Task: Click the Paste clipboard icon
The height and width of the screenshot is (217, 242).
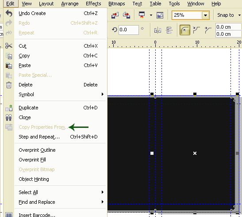Action: [9, 66]
